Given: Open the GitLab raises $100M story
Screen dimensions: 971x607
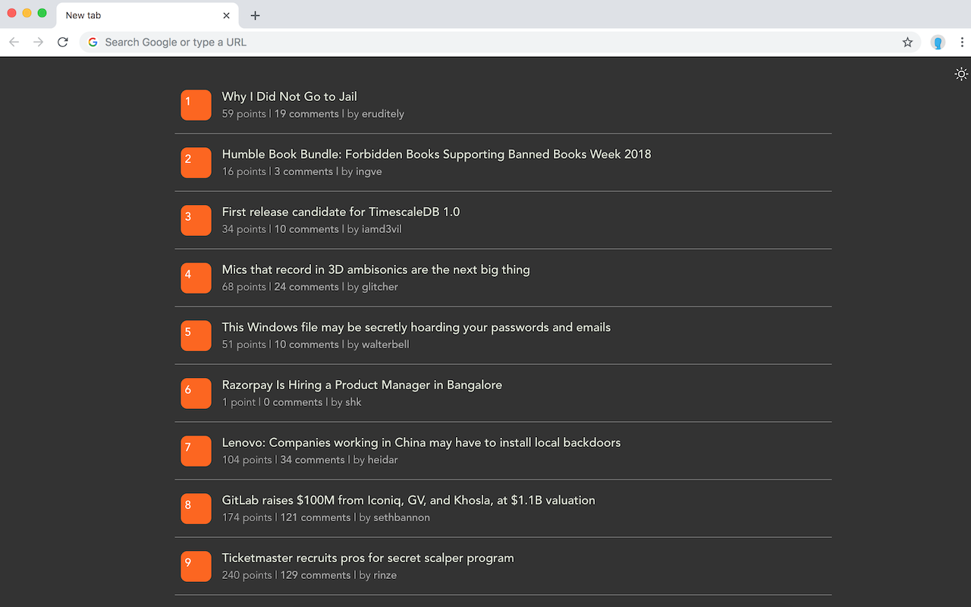Looking at the screenshot, I should click(x=408, y=500).
